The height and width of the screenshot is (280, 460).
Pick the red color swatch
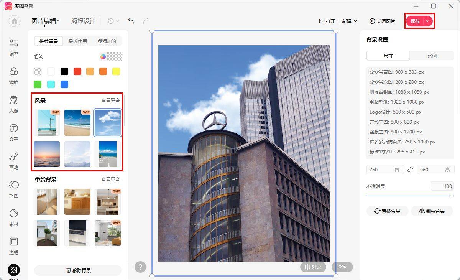(x=77, y=71)
